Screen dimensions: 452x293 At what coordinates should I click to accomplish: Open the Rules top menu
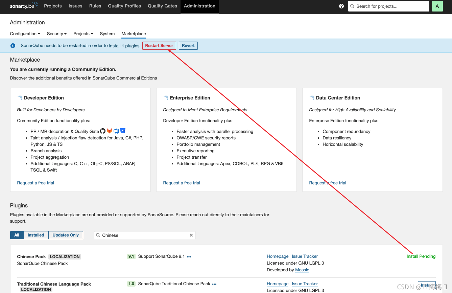(95, 6)
